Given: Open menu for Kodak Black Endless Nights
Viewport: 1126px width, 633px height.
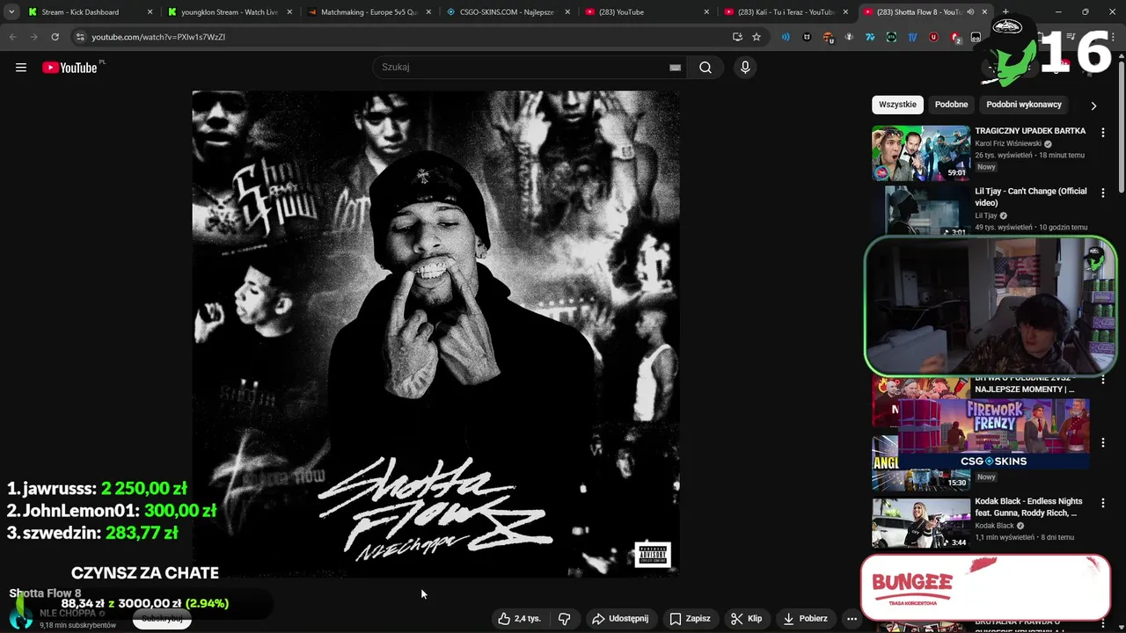Looking at the screenshot, I should point(1103,504).
